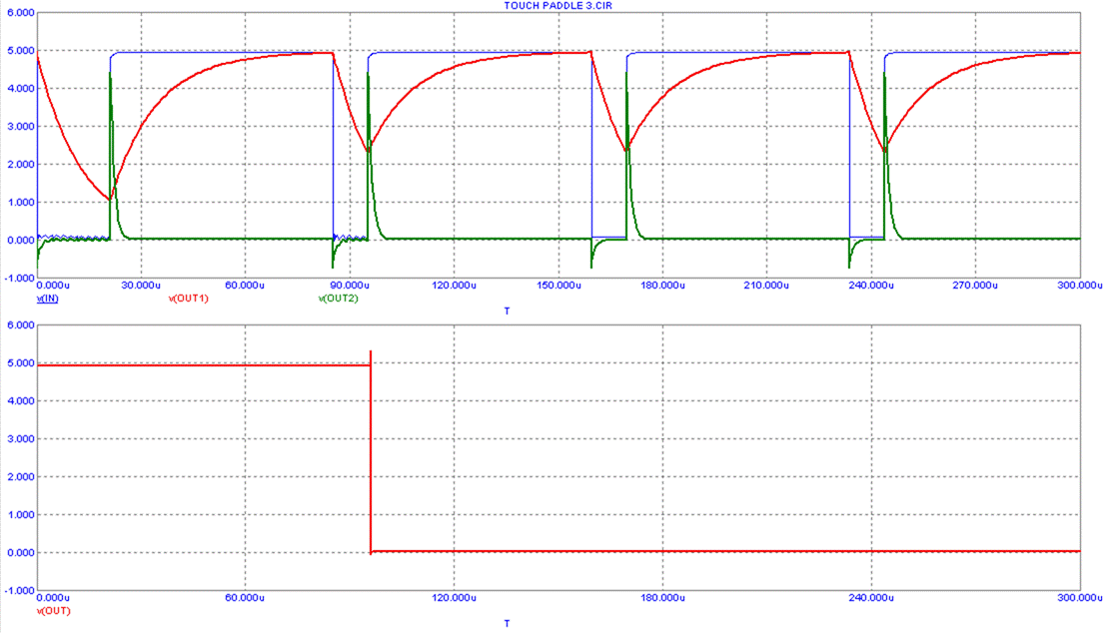1106x633 pixels.
Task: Click the 150.000u tick on upper time axis
Action: [x=557, y=286]
